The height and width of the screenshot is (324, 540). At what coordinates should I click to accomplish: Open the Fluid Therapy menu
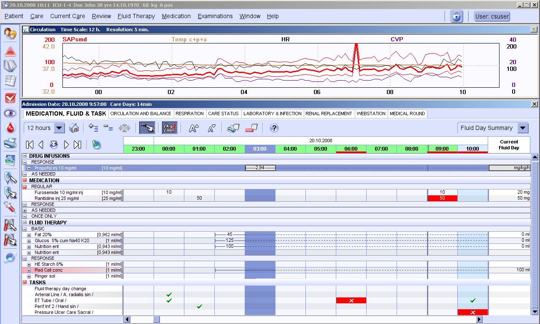(136, 16)
